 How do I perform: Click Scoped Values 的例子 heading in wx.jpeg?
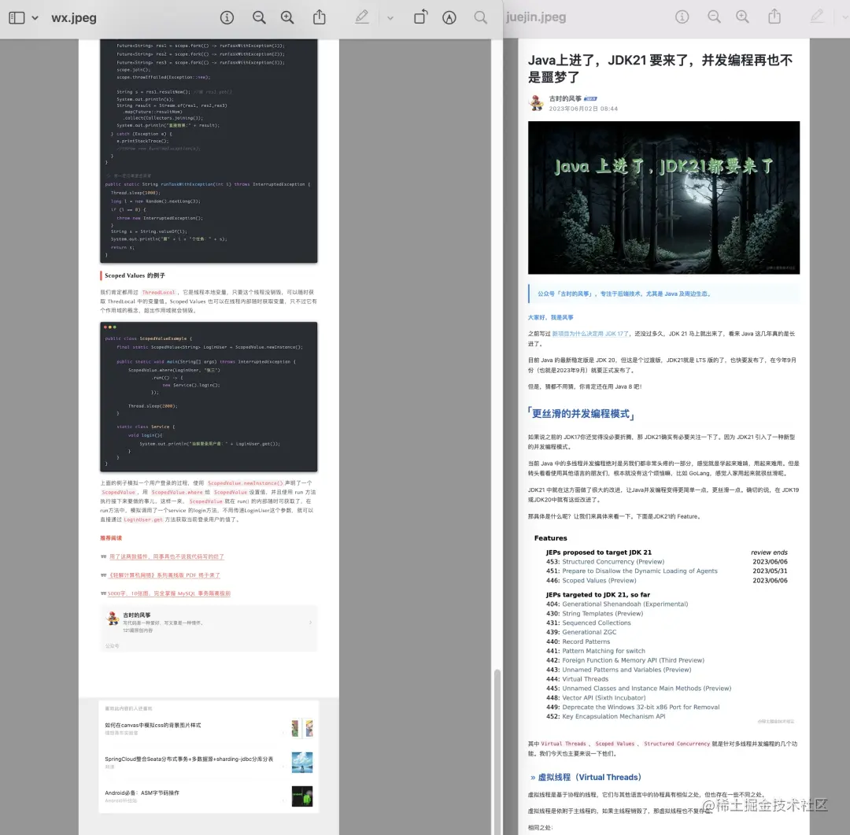135,275
